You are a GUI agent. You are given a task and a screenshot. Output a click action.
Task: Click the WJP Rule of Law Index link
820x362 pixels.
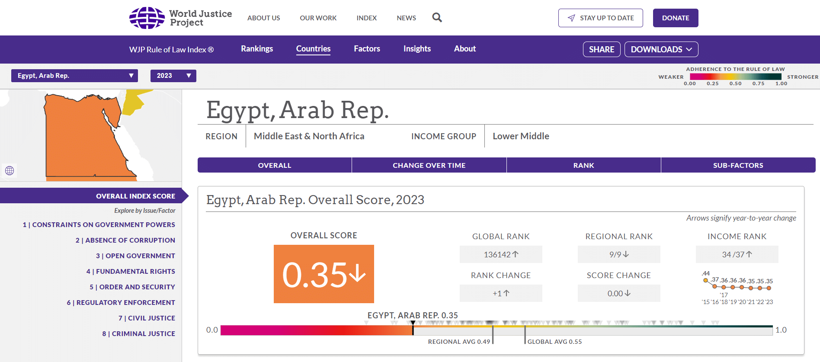pos(171,49)
